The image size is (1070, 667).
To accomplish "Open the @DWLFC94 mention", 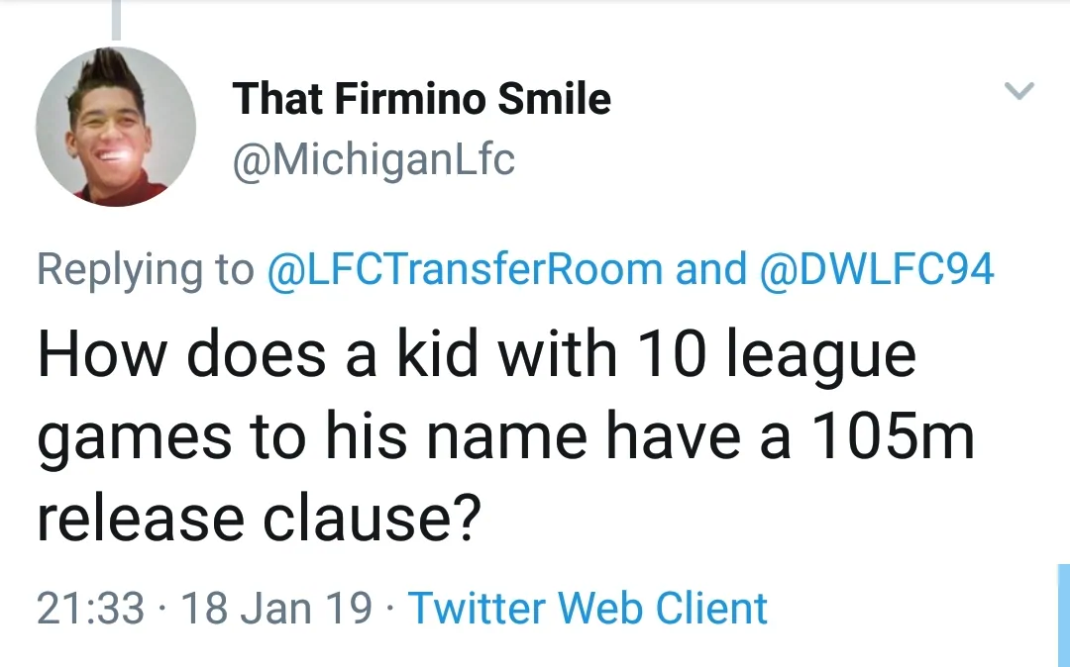I will [876, 269].
